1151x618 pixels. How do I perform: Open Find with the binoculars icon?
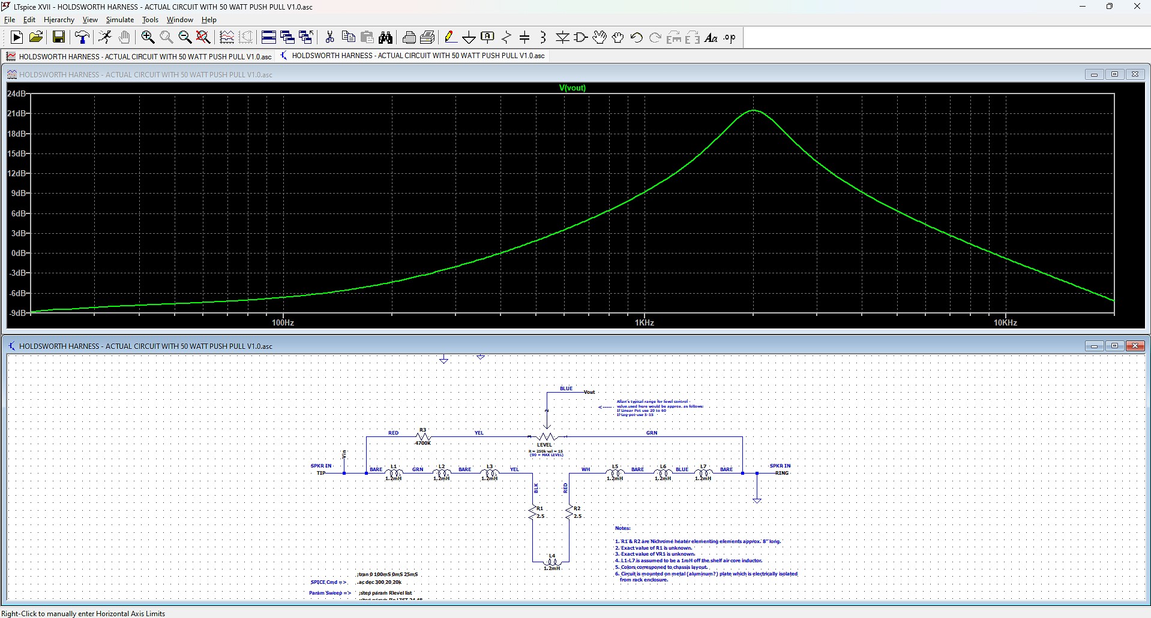[386, 38]
